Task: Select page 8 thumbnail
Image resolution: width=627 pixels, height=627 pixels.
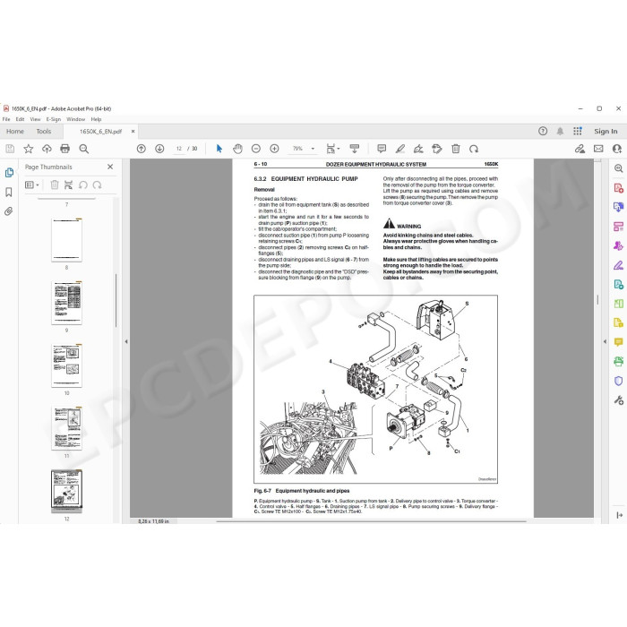Action: coord(67,240)
